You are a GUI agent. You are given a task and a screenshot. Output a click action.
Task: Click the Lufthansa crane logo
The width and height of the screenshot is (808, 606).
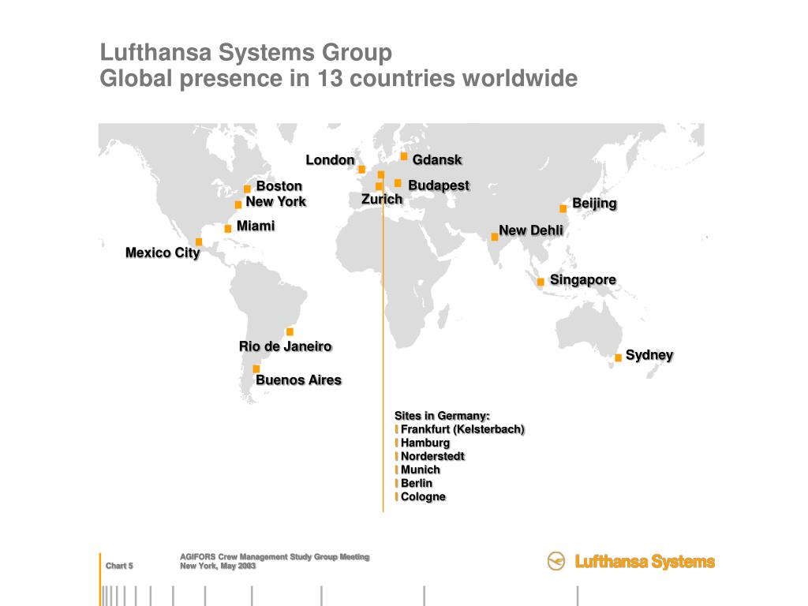click(556, 561)
